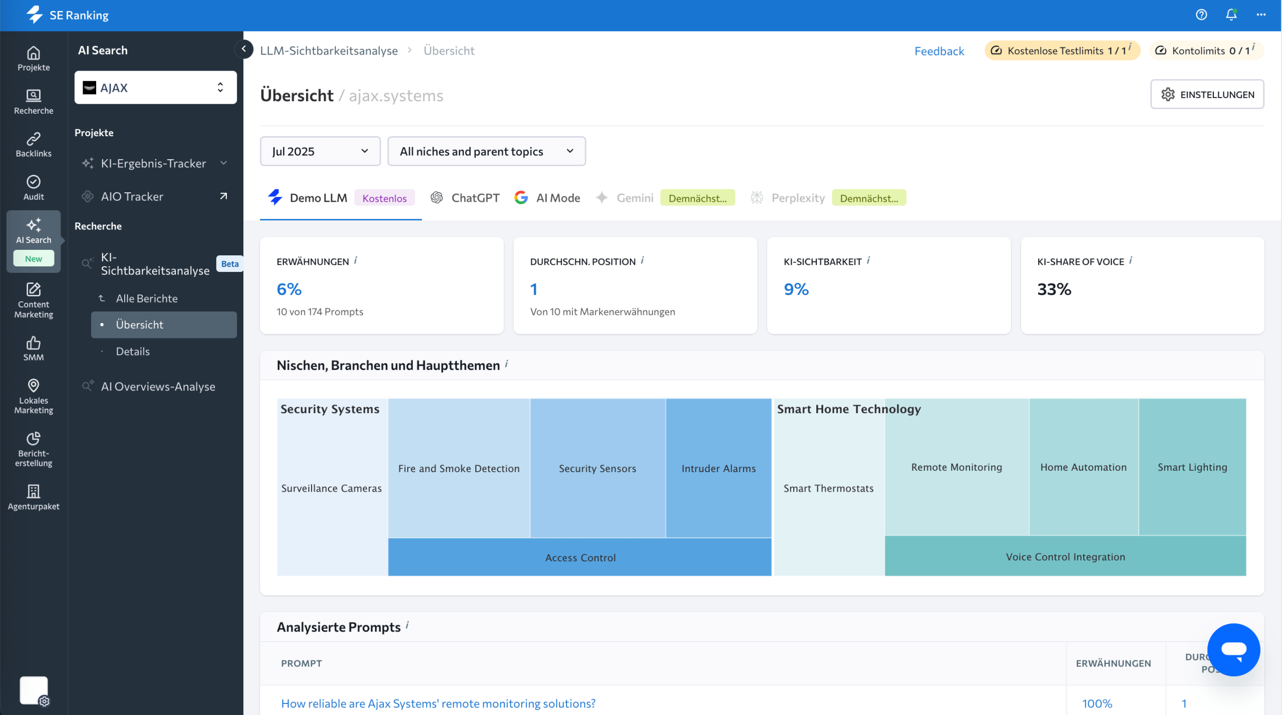Viewport: 1282px width, 715px height.
Task: Click the 100% mentions cell
Action: pos(1097,703)
